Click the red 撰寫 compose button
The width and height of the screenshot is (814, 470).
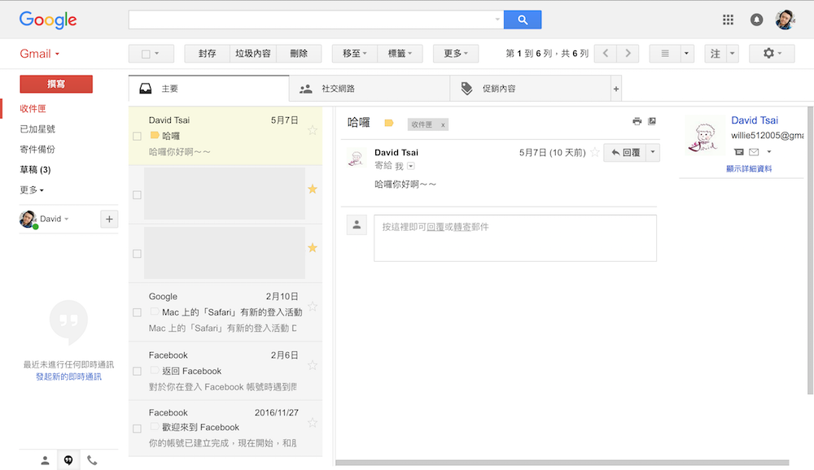point(56,84)
